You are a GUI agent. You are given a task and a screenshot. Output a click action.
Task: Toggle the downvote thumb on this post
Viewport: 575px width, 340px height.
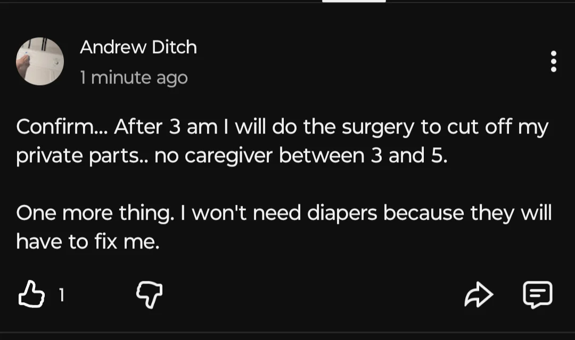click(x=149, y=295)
